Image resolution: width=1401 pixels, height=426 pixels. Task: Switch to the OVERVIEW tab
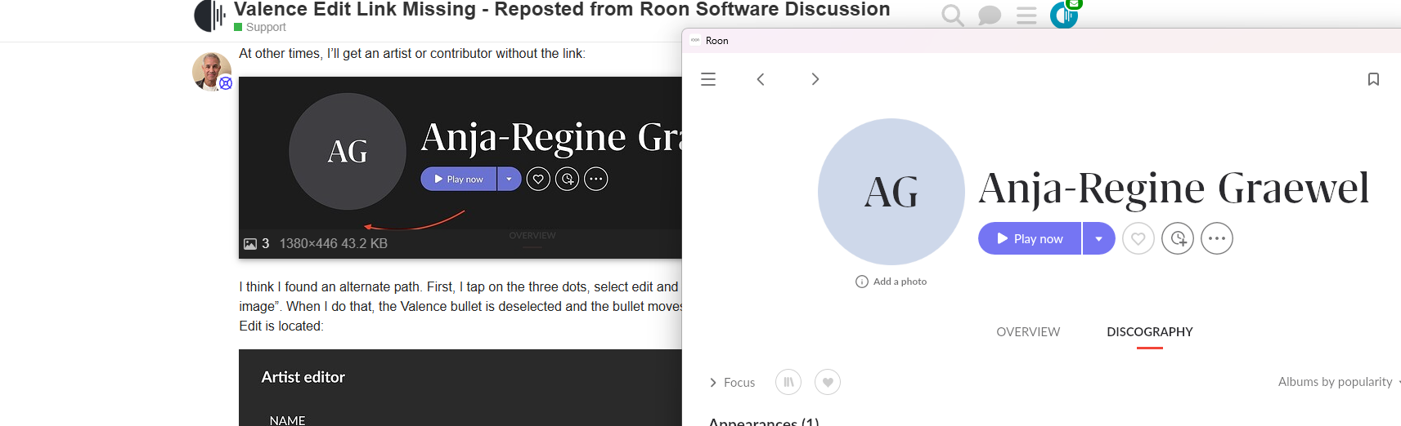point(1028,332)
